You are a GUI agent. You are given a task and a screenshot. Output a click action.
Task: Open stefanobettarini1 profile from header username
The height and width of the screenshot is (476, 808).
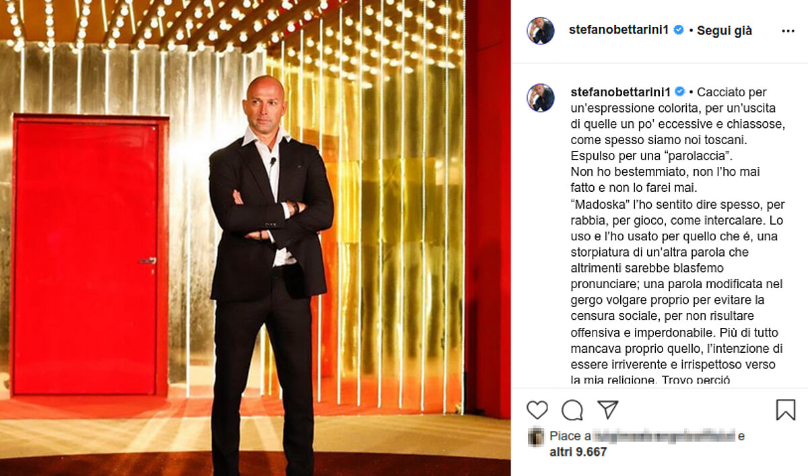(619, 30)
